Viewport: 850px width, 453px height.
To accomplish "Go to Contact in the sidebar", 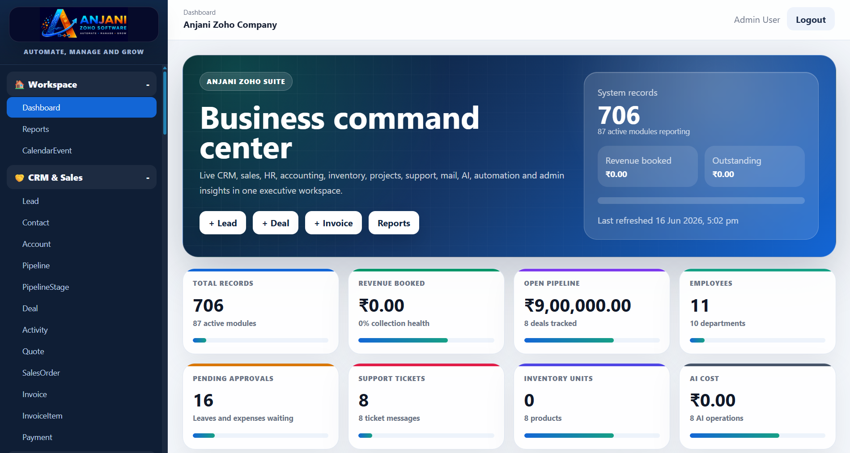I will 81,223.
